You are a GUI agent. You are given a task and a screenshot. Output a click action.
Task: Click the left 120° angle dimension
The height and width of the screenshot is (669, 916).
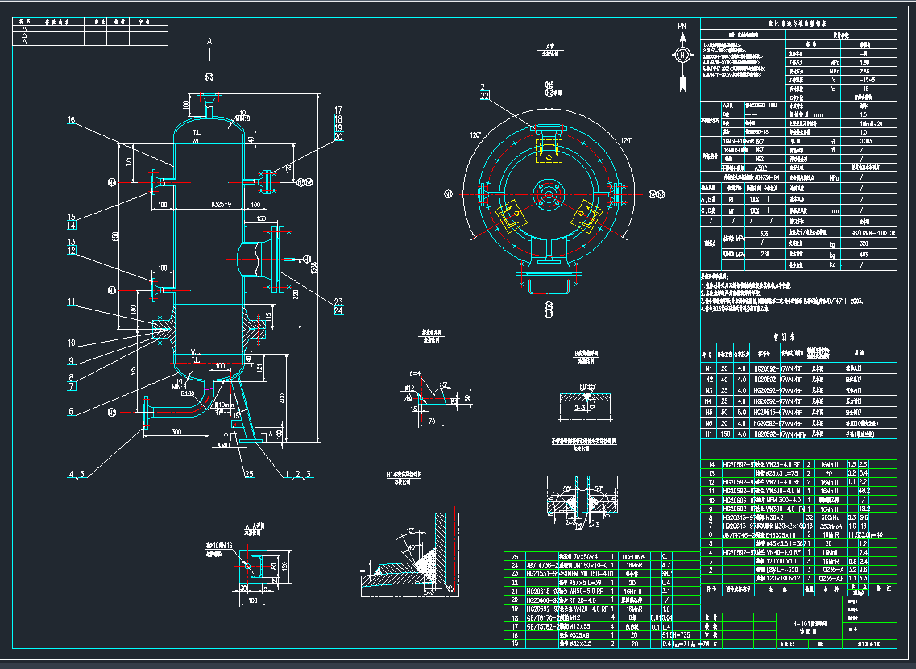tap(474, 135)
